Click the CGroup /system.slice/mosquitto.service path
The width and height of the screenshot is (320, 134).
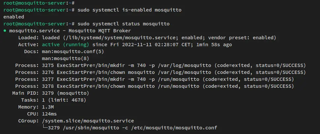coord(88,121)
